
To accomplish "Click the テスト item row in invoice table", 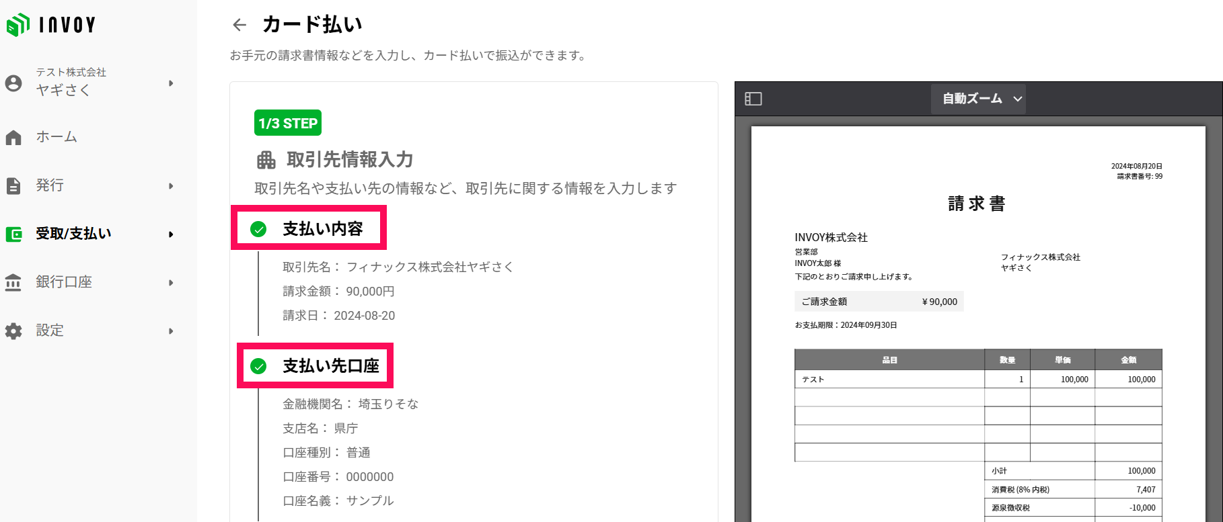I will point(978,380).
